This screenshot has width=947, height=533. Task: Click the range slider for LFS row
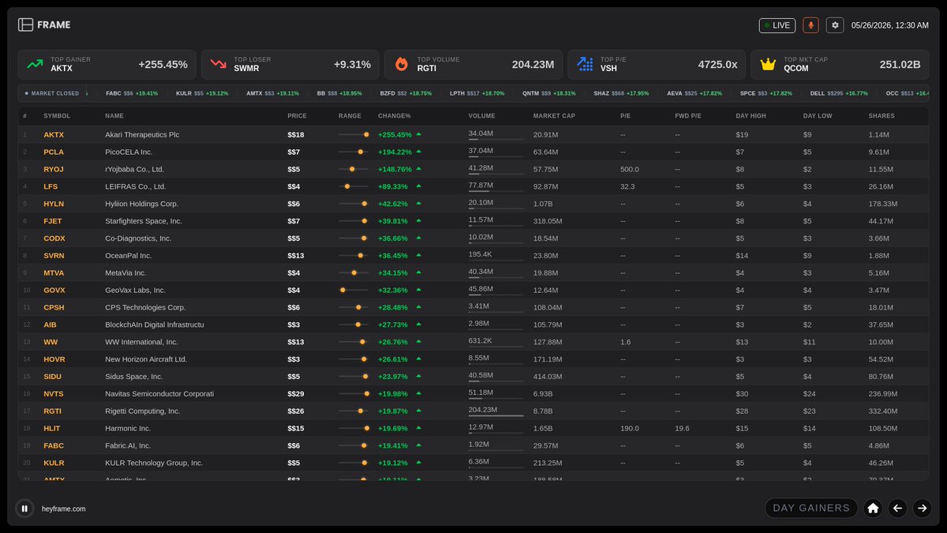tap(354, 186)
